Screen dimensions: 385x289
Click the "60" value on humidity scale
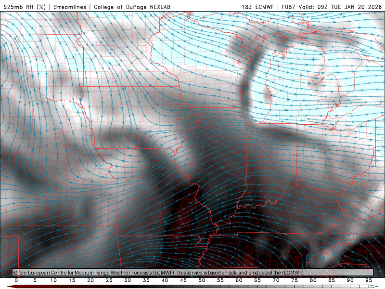click(x=239, y=280)
